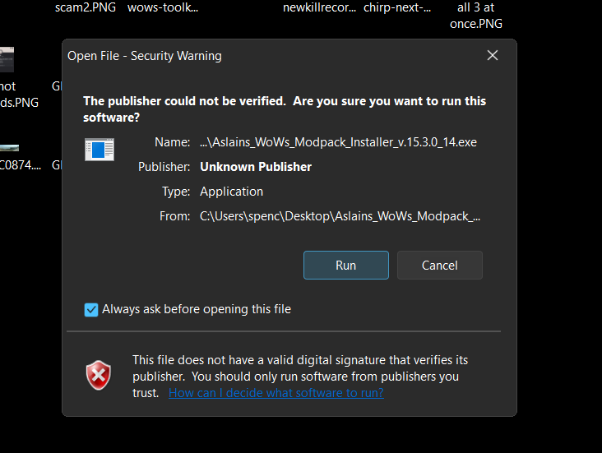Open the 'How can I decide what software to run?' link
602x453 pixels.
(276, 393)
